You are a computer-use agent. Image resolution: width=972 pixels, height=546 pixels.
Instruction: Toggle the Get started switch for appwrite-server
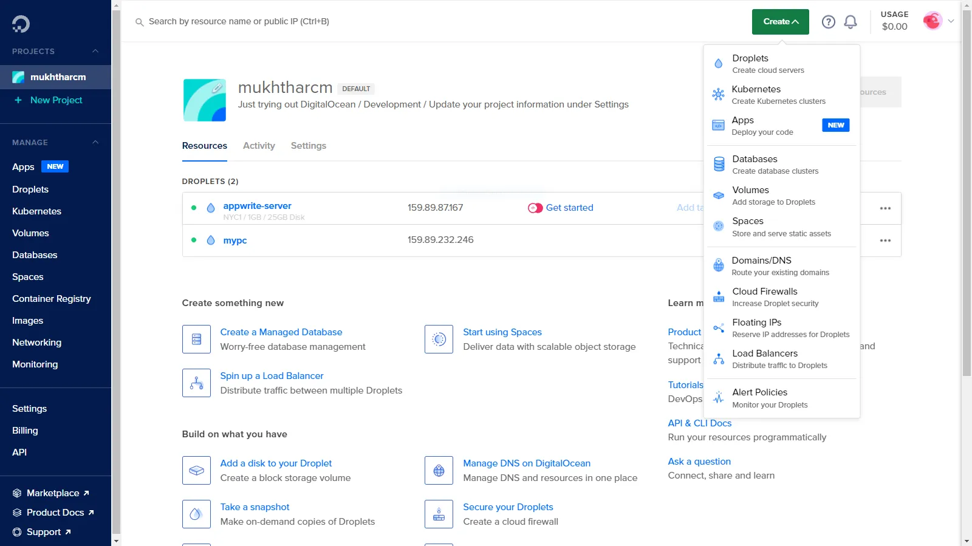click(535, 208)
